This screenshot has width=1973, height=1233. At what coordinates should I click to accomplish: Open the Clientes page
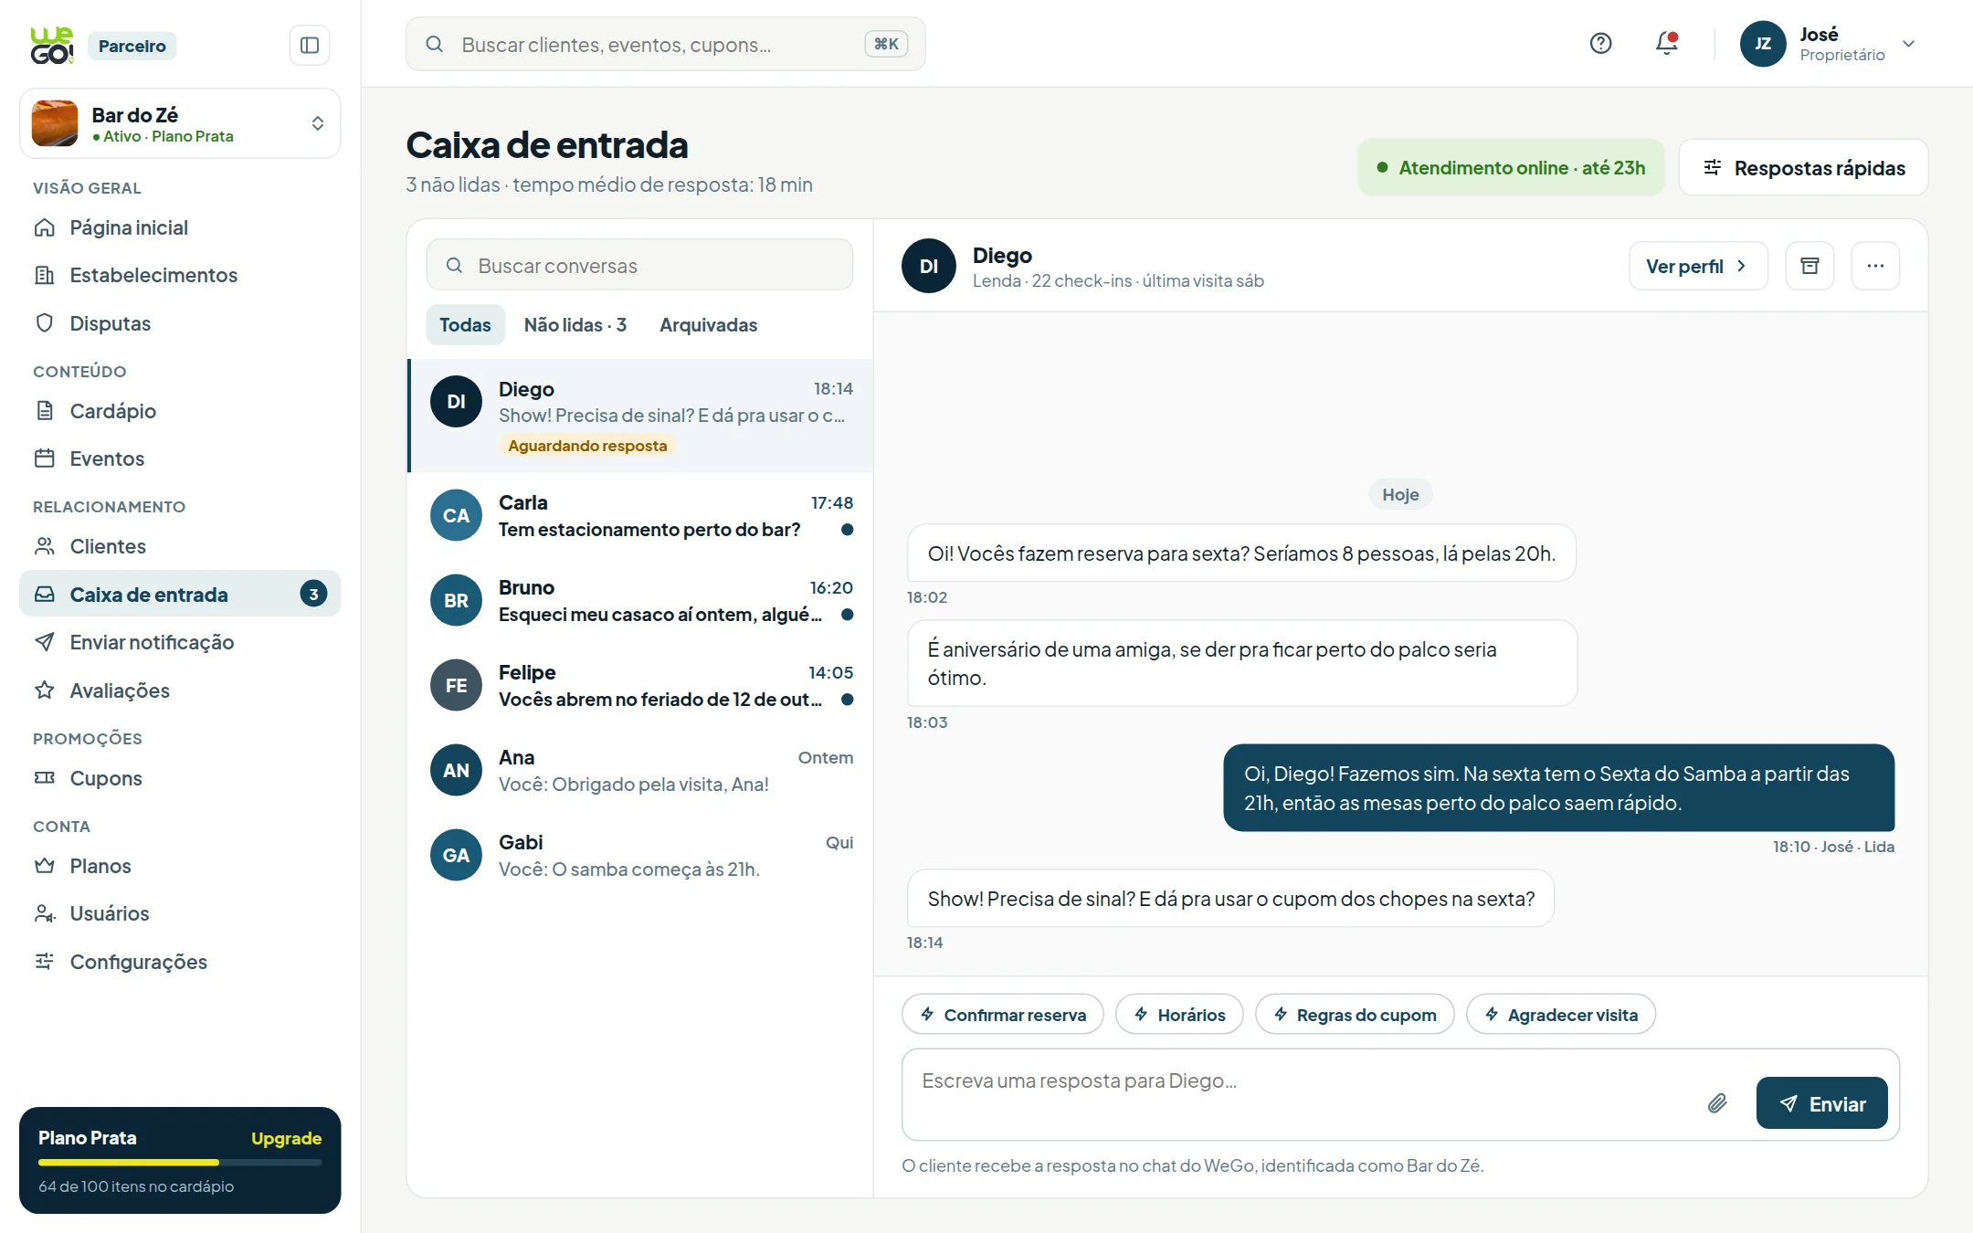coord(180,546)
